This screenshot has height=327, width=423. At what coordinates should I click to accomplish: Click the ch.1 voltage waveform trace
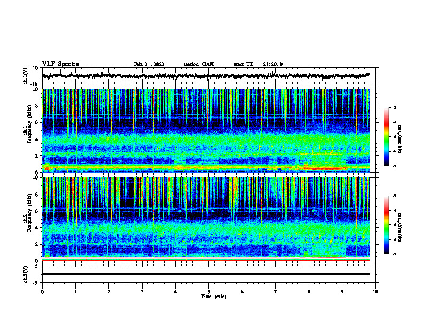tap(206, 76)
